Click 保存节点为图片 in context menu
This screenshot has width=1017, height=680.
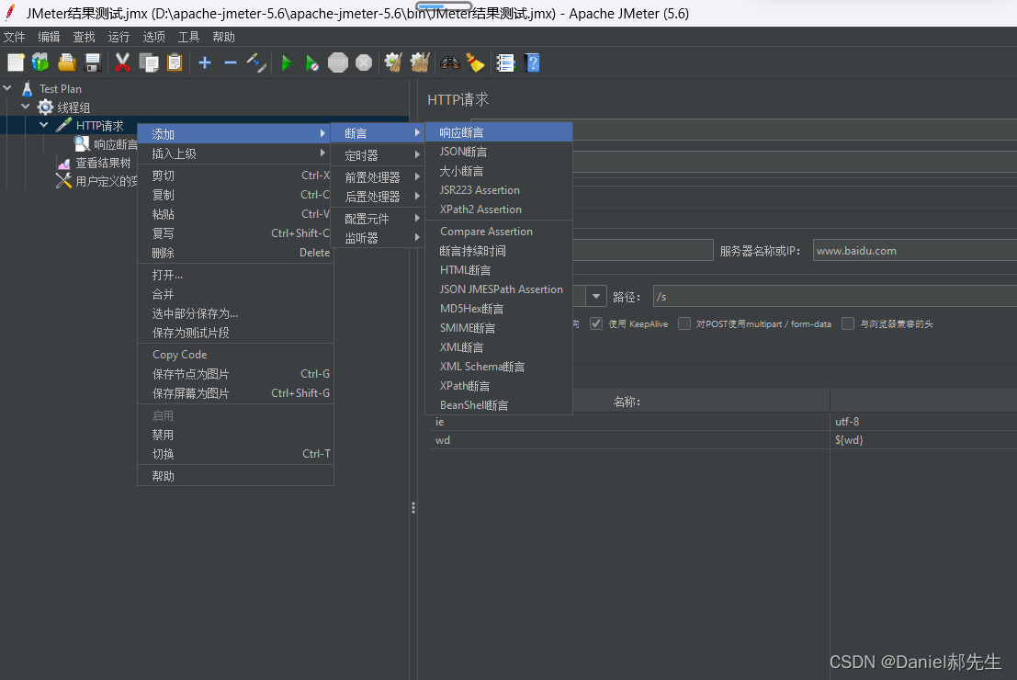[235, 374]
